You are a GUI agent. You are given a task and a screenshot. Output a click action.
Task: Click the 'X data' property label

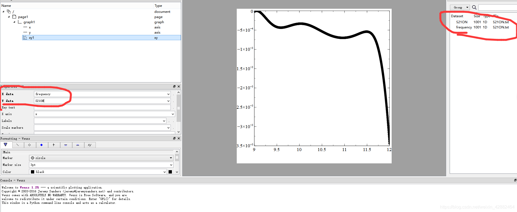[x=7, y=94]
